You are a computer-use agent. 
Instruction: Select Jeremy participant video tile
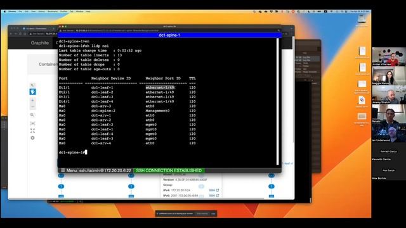pyautogui.click(x=389, y=95)
